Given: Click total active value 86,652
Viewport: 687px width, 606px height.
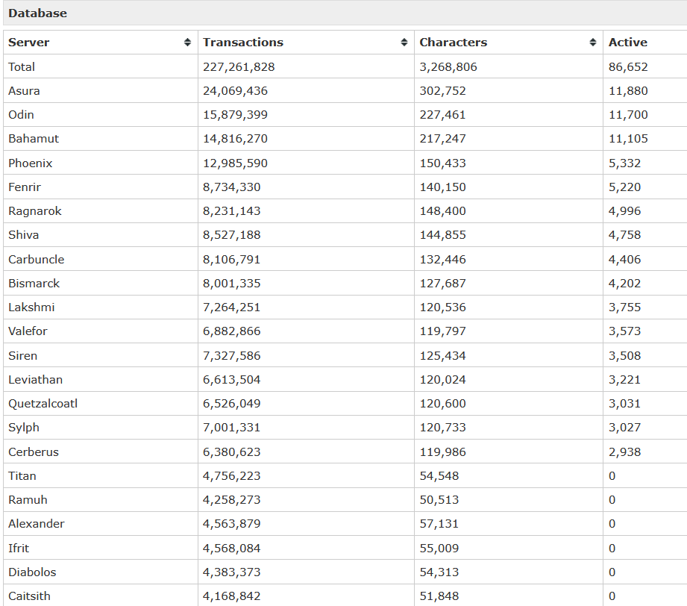Looking at the screenshot, I should (628, 66).
